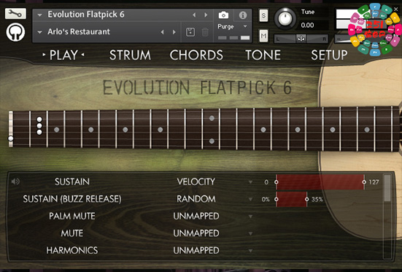Click the random range handle at 0%
Image resolution: width=402 pixels, height=272 pixels.
276,199
